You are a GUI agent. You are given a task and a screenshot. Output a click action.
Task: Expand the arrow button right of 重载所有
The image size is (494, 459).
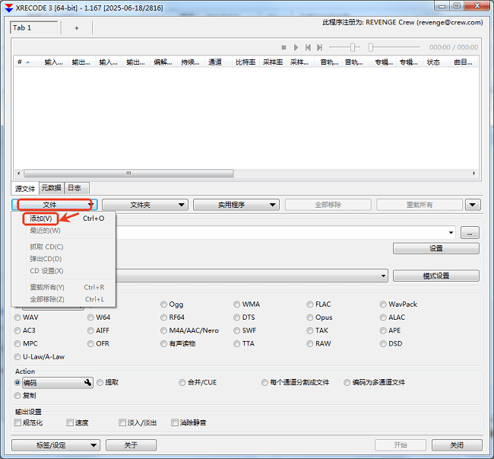click(473, 205)
